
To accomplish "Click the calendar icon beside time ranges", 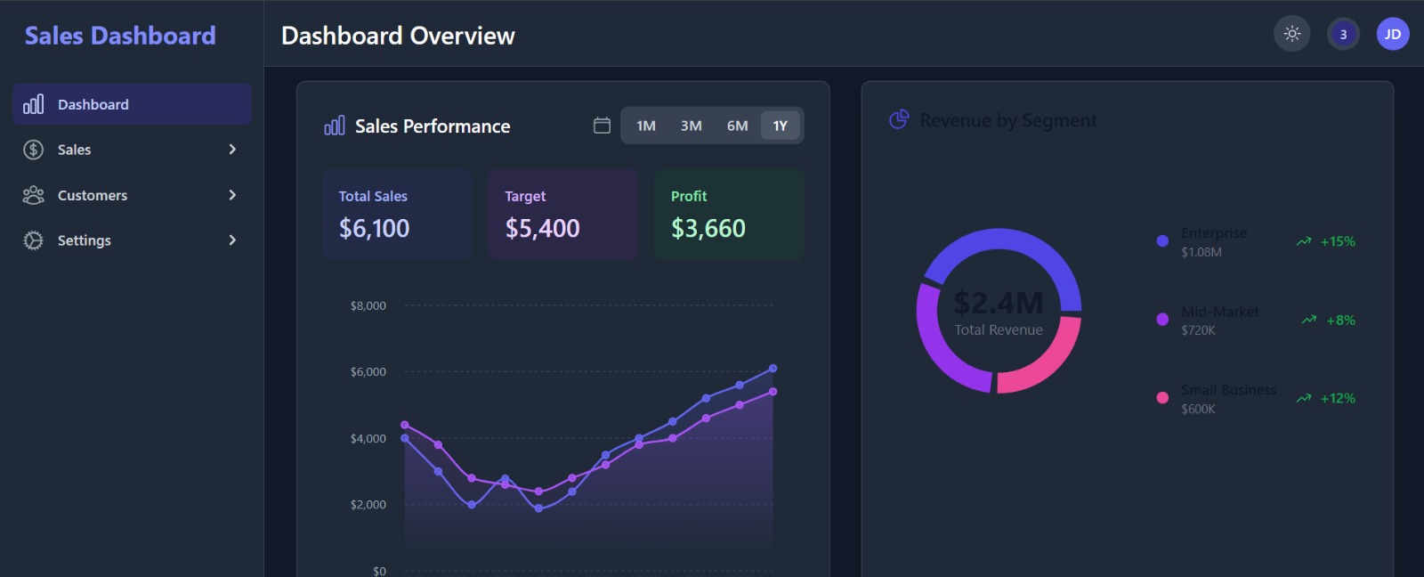I will point(602,126).
